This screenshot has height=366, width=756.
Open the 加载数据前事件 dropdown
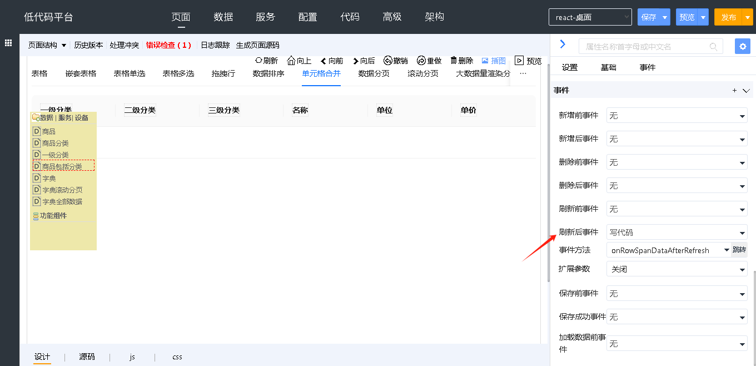677,344
